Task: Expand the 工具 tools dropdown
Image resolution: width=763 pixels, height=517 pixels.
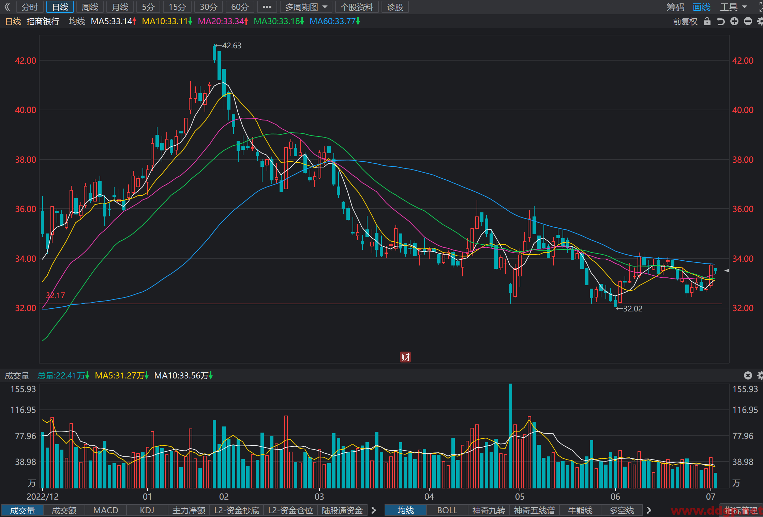Action: point(733,7)
